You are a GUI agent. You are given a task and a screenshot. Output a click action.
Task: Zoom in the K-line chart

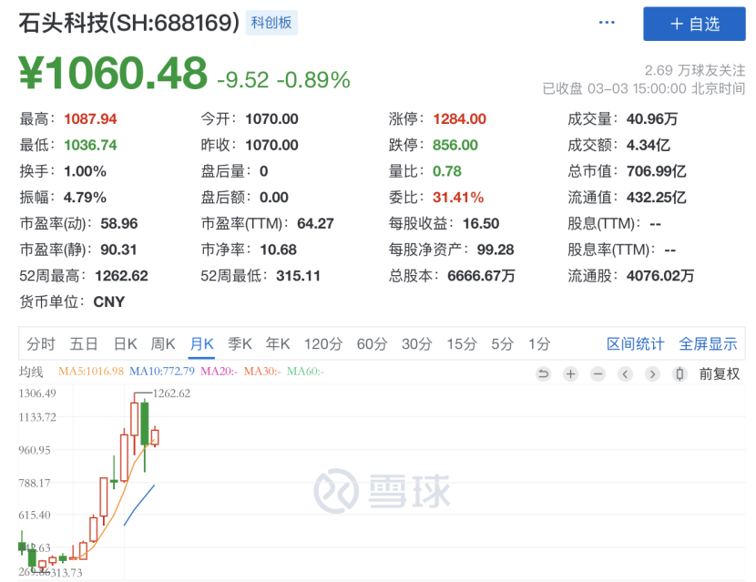pos(570,373)
